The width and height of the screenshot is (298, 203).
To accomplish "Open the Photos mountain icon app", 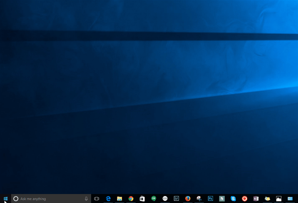I will coord(279,199).
